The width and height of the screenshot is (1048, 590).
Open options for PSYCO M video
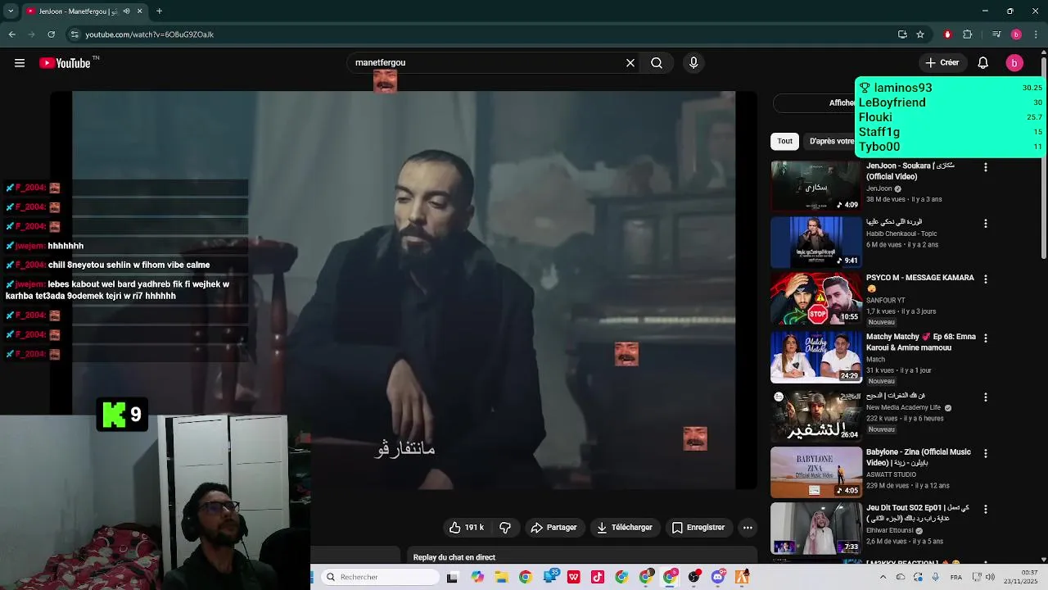(985, 279)
